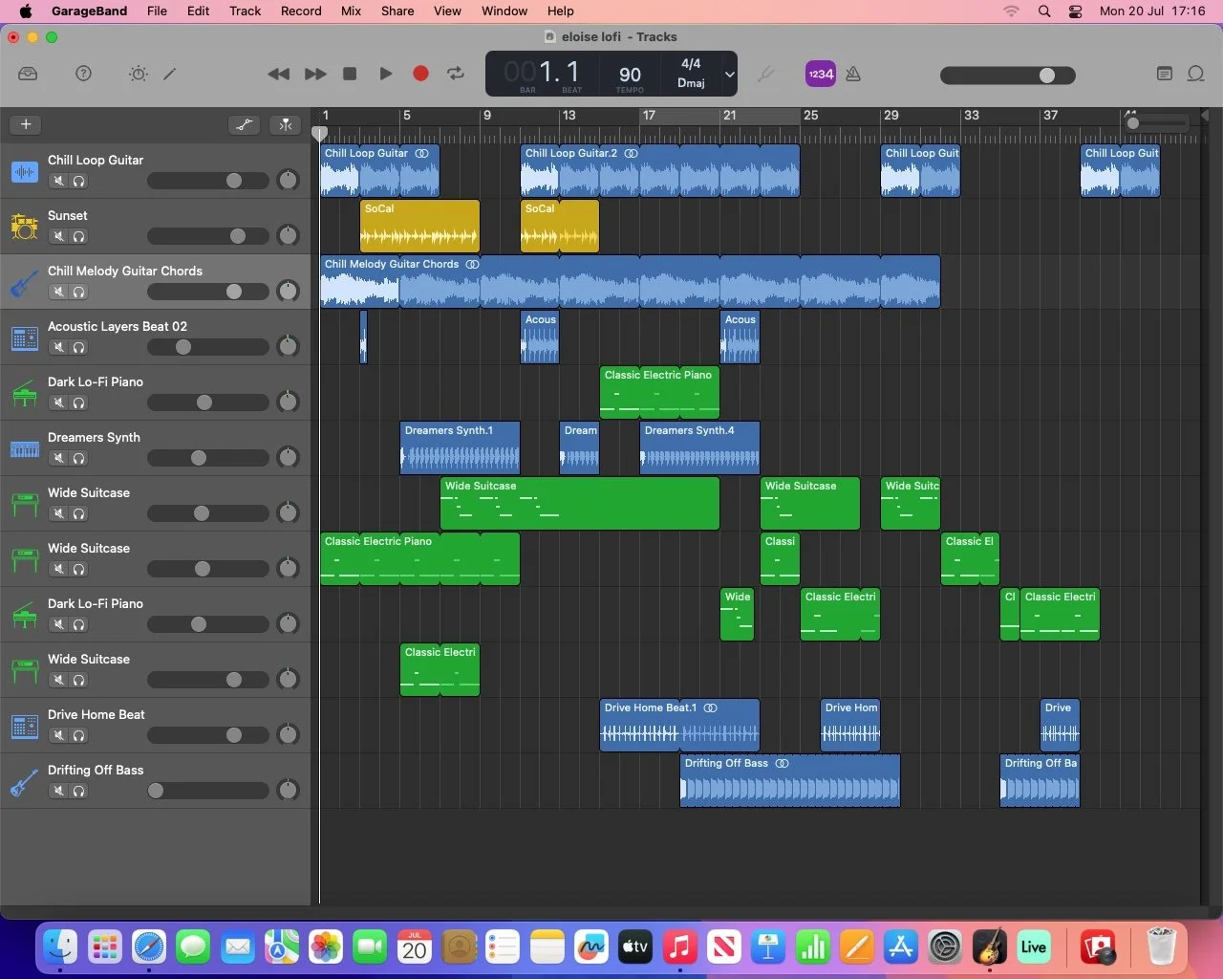The width and height of the screenshot is (1223, 979).
Task: Toggle the track automation button
Action: [x=245, y=124]
